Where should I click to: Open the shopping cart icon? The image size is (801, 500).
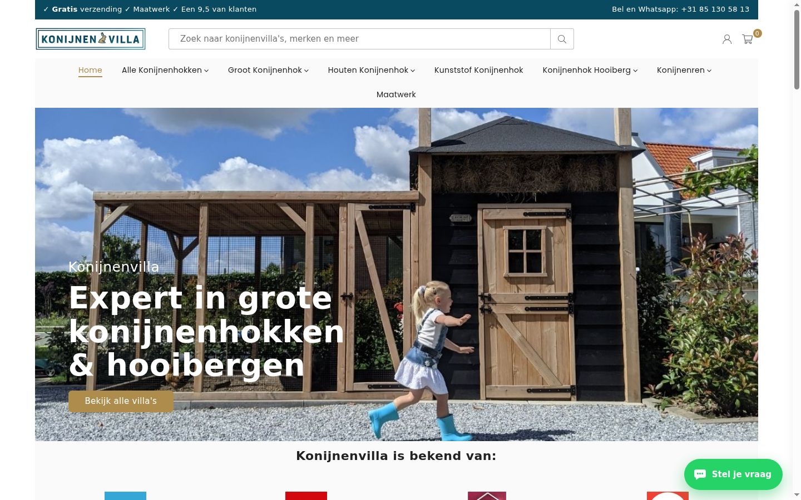[748, 39]
